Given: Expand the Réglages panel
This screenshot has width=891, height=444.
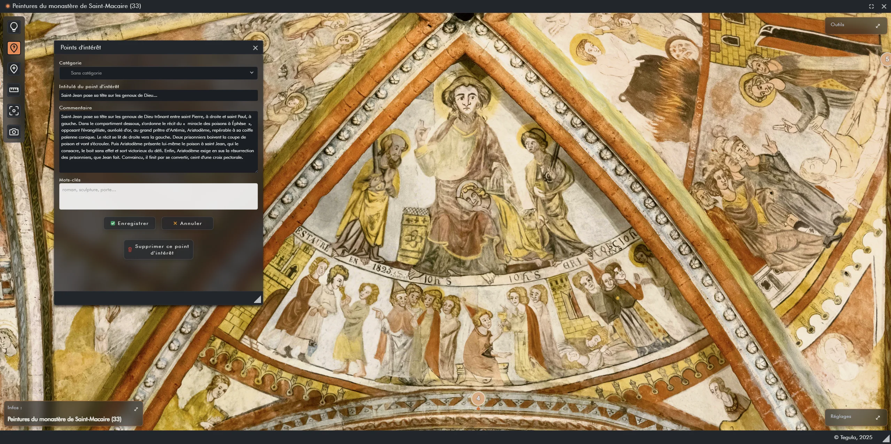Looking at the screenshot, I should pos(878,417).
